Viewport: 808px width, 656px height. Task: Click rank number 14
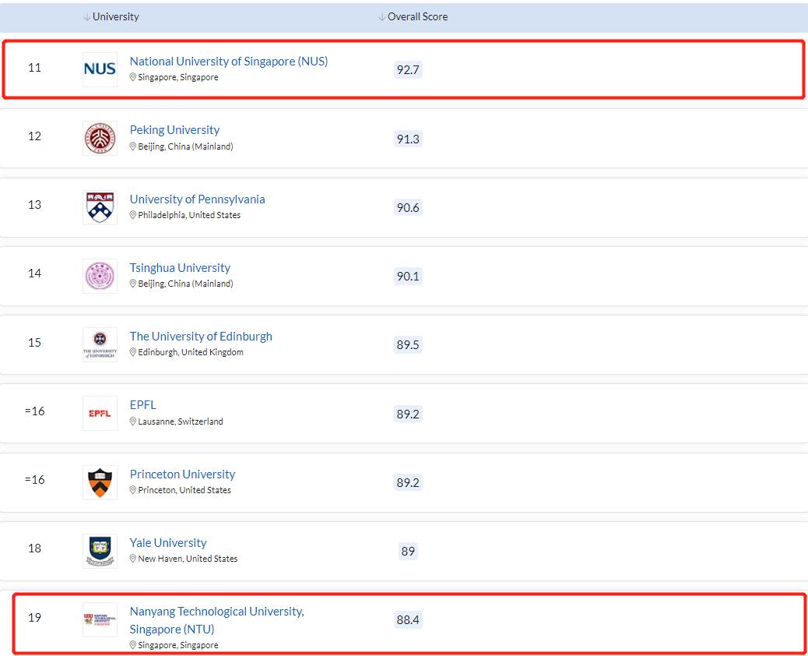[34, 273]
